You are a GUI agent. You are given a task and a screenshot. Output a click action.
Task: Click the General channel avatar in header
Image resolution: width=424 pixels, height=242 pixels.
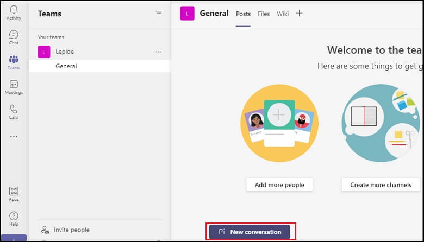(187, 14)
